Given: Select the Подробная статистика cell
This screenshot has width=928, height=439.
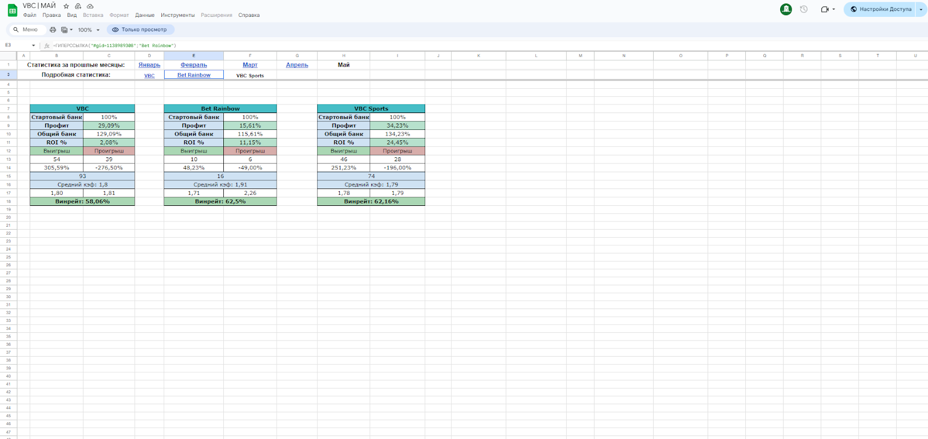Looking at the screenshot, I should click(x=76, y=75).
